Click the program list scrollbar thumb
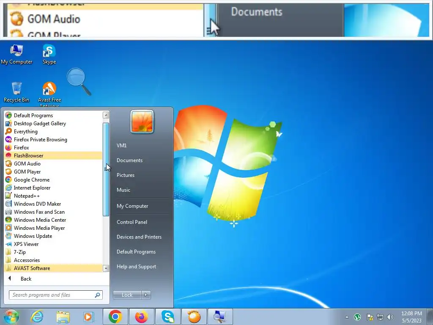This screenshot has height=325, width=433. click(106, 169)
